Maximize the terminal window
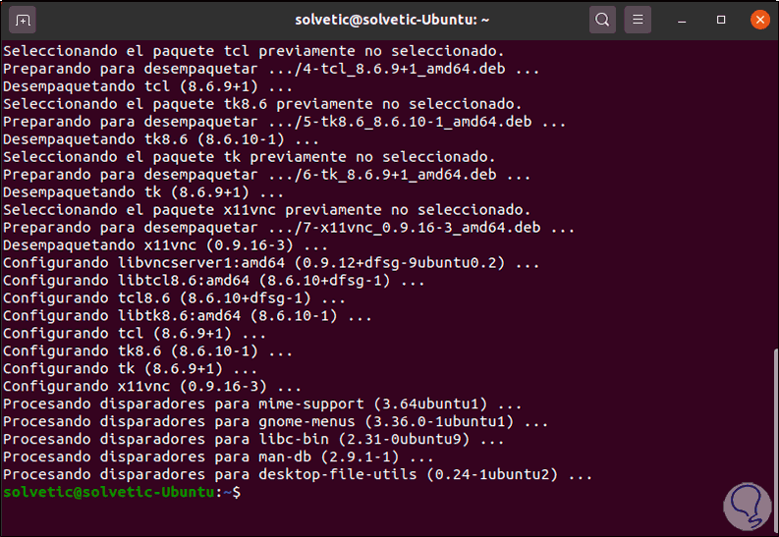The height and width of the screenshot is (537, 779). coord(721,19)
